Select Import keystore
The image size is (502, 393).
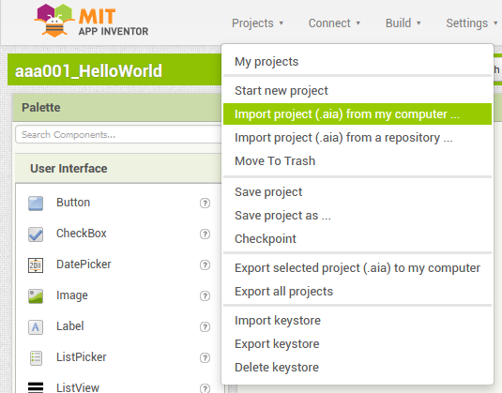pyautogui.click(x=357, y=321)
